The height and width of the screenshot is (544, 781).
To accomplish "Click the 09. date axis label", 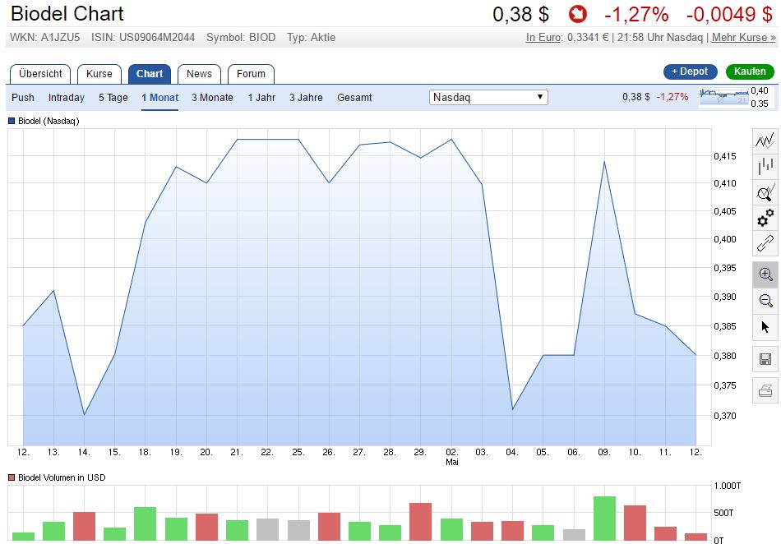I will (x=604, y=452).
